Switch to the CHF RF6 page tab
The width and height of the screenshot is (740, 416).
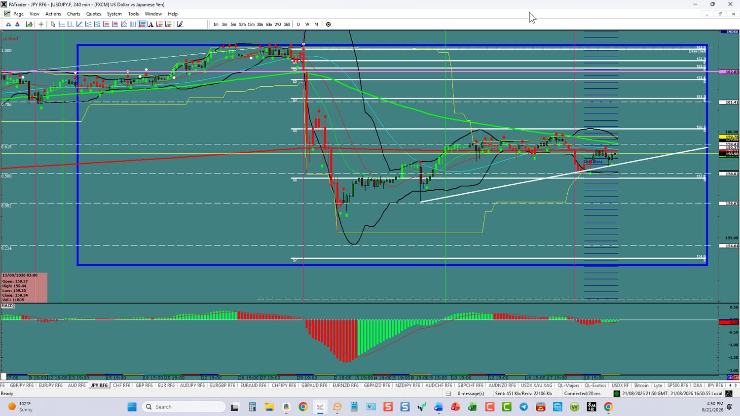pos(122,385)
